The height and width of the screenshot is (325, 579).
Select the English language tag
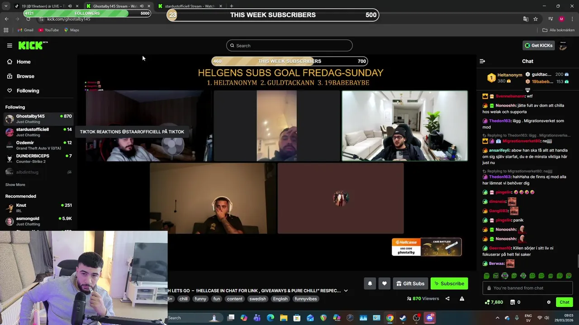280,299
